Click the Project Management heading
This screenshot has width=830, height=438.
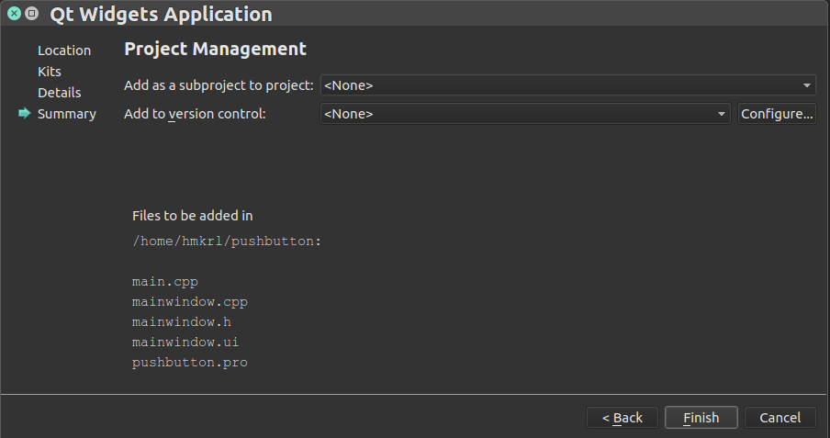(215, 49)
